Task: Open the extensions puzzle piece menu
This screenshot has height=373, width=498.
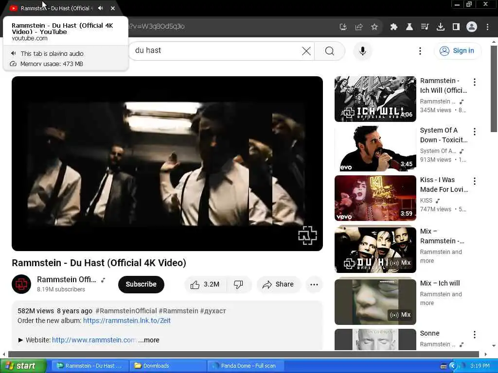Action: [394, 27]
